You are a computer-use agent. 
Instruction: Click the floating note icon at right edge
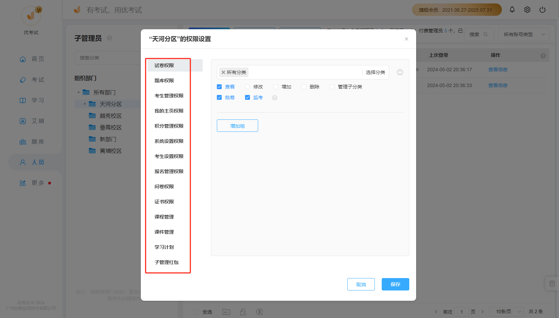tap(552, 284)
